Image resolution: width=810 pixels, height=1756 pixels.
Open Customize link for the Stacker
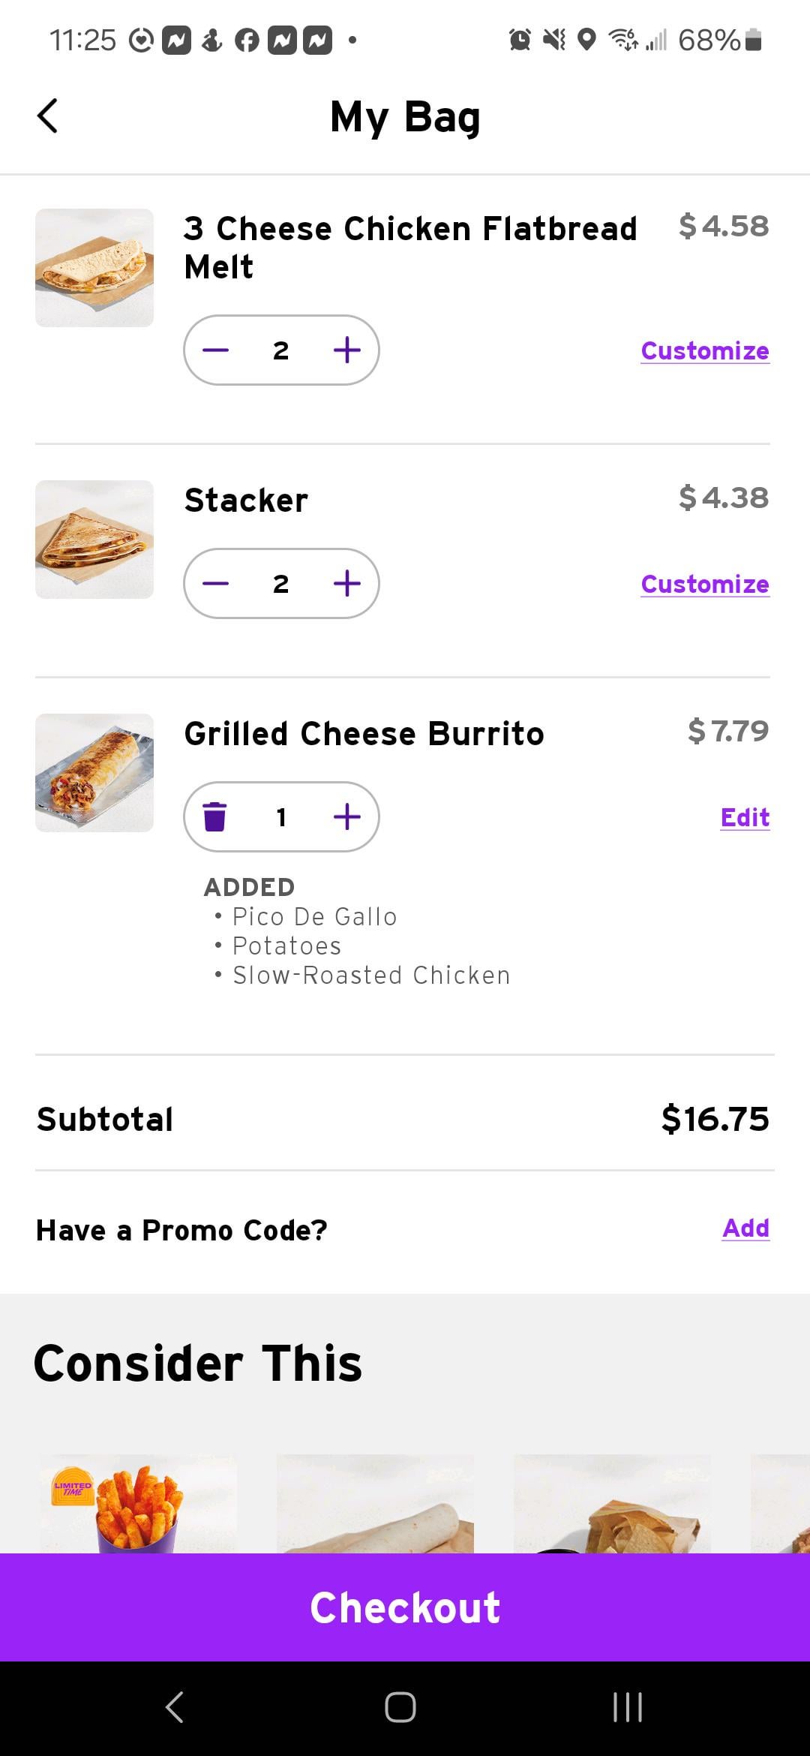[704, 584]
